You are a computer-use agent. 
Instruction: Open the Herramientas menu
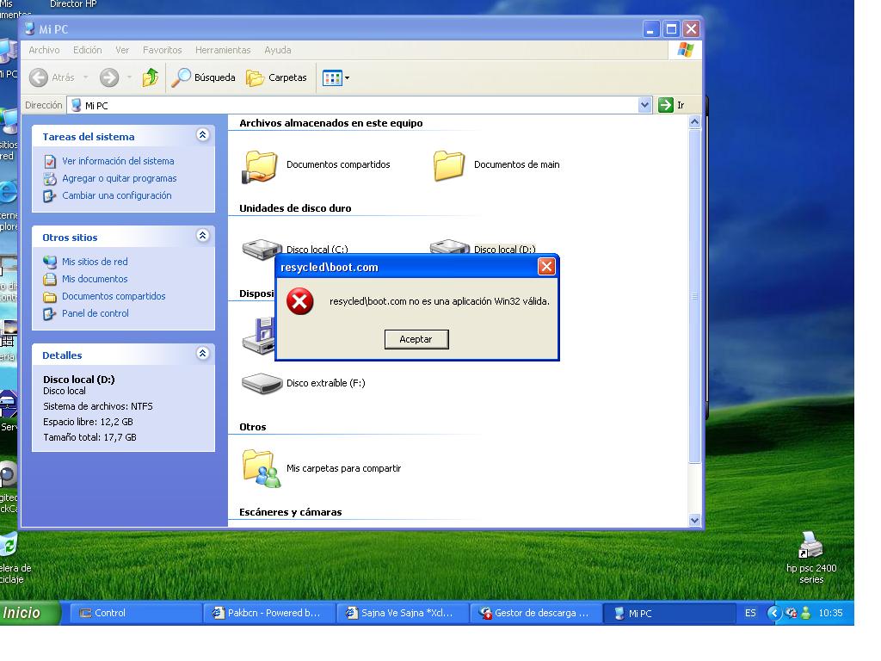[223, 50]
